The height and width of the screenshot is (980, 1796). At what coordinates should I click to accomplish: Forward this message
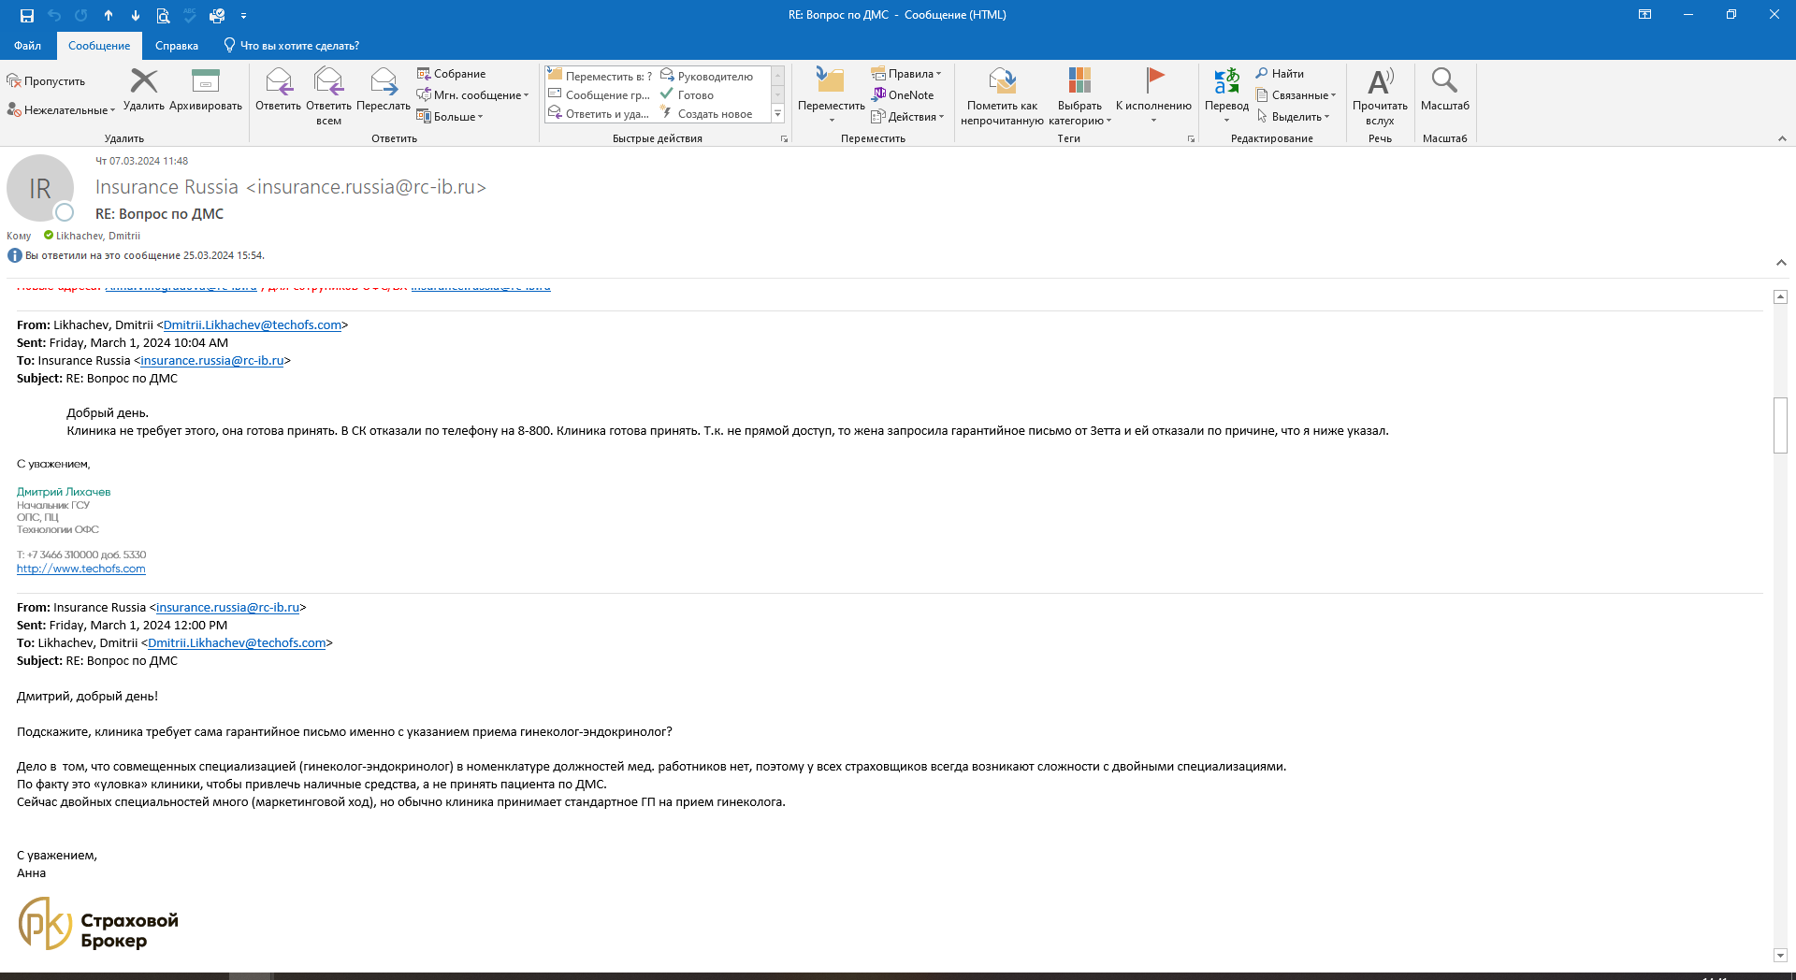pyautogui.click(x=384, y=90)
